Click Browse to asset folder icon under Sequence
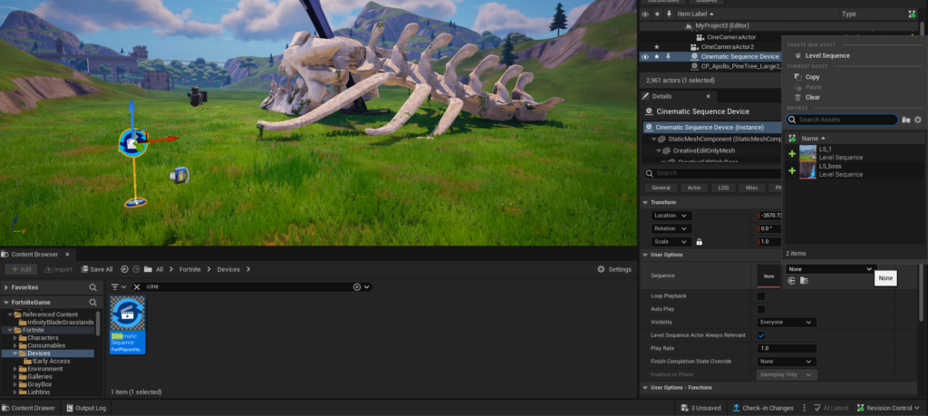 click(x=803, y=280)
